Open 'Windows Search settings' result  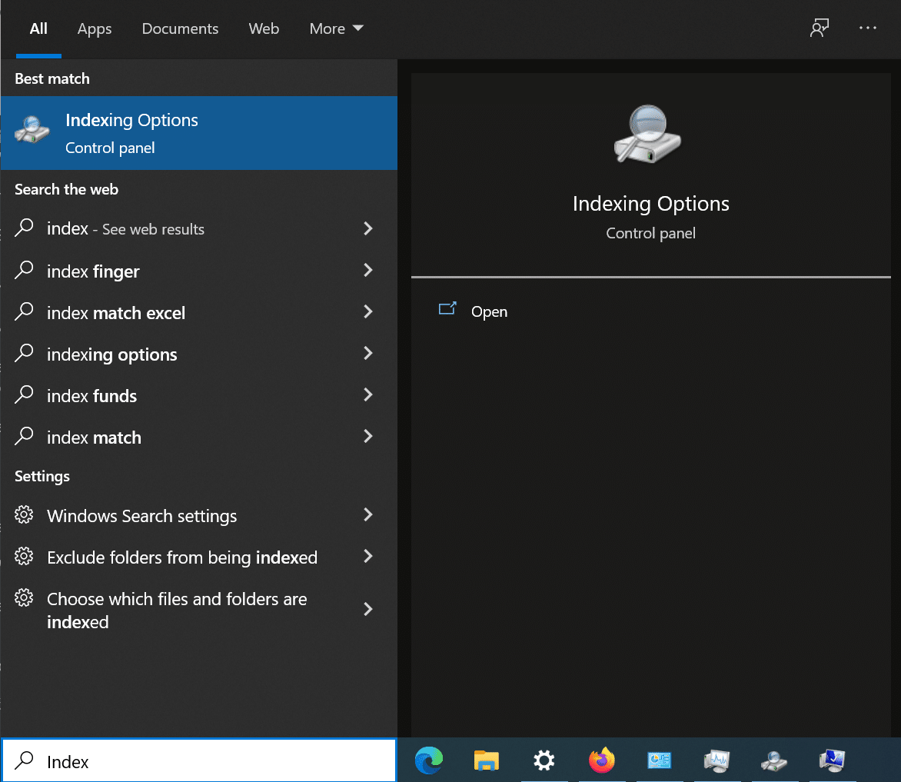point(199,515)
